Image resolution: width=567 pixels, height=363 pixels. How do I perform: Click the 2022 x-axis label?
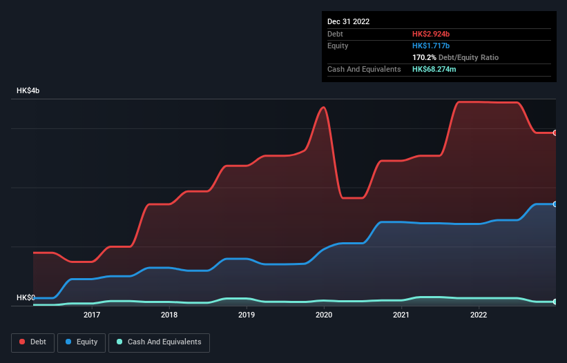(x=479, y=315)
